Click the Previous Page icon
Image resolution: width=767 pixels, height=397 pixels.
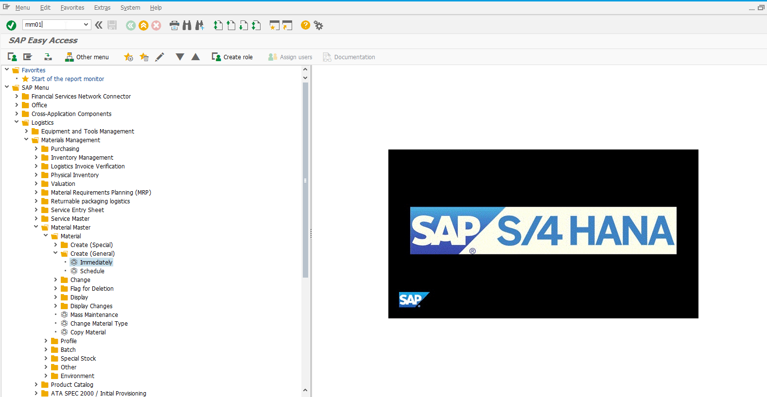pyautogui.click(x=231, y=25)
